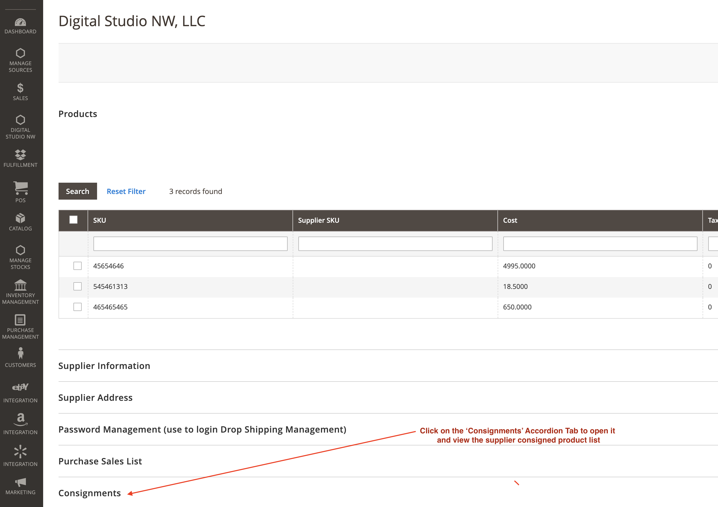Expand the Supplier Information section
The height and width of the screenshot is (507, 718).
click(104, 366)
